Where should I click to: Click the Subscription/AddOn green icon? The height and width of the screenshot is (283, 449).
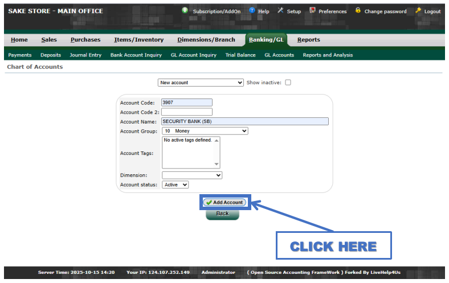pyautogui.click(x=185, y=11)
